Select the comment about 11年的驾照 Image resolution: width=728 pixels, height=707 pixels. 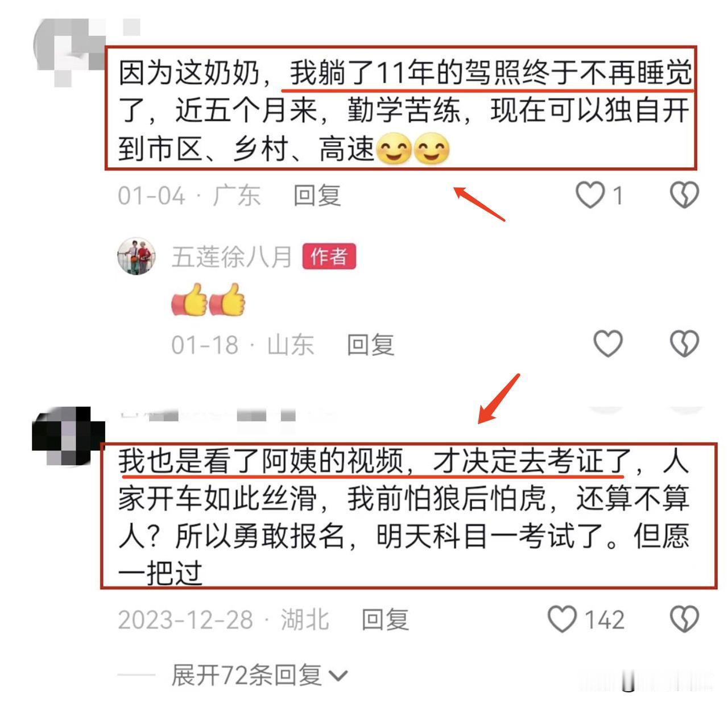tap(401, 109)
